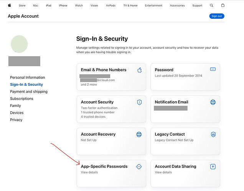244x191 pixels.
Task: Open the iPad menu
Action: pos(48,5)
